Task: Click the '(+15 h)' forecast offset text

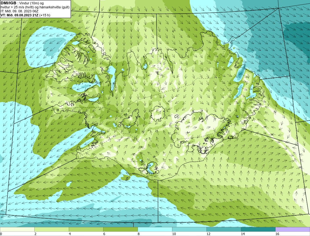Action: [45, 15]
